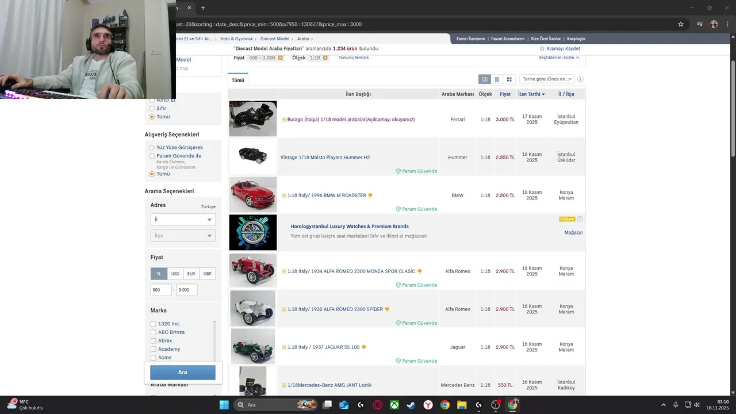Open the Burago 1/18 model arabalar listing
The width and height of the screenshot is (736, 414).
point(351,120)
